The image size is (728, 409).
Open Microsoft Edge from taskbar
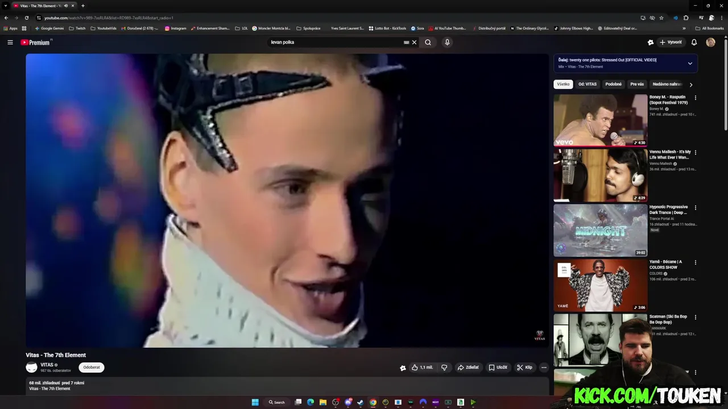pyautogui.click(x=311, y=402)
